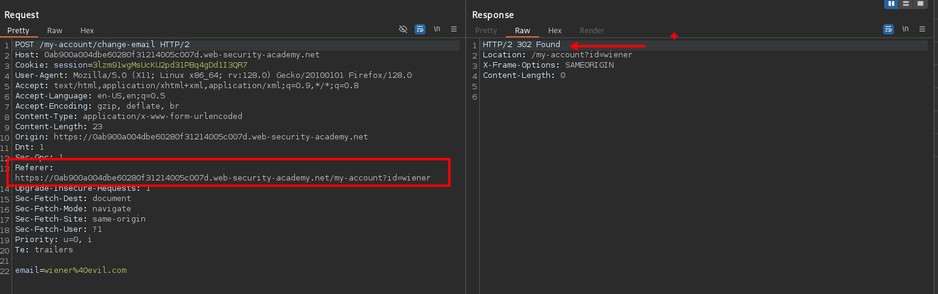This screenshot has width=938, height=294.
Task: Select side-by-side split layout icon
Action: 891,4
